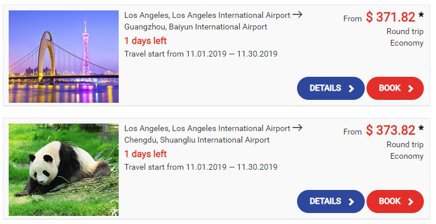
Task: Click chevron icon in Guangzhou BOOK button
Action: tap(411, 89)
